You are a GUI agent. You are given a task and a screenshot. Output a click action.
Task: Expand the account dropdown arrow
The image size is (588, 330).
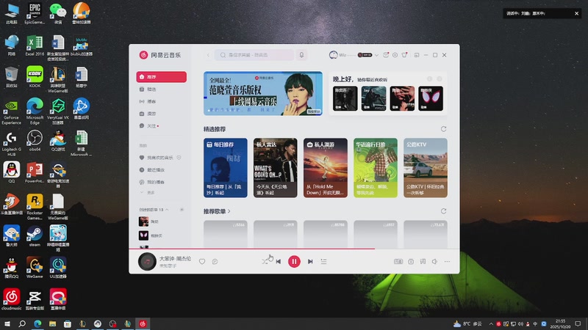(376, 55)
